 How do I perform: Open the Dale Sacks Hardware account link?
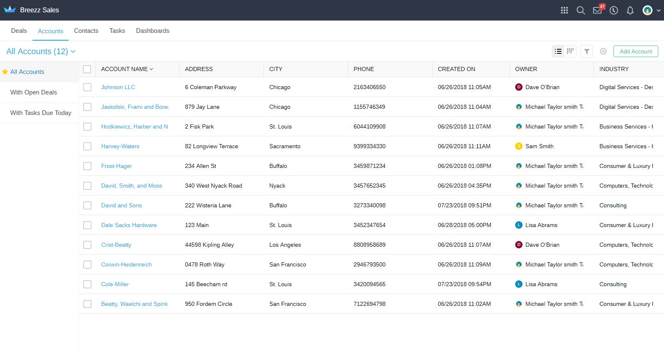129,225
